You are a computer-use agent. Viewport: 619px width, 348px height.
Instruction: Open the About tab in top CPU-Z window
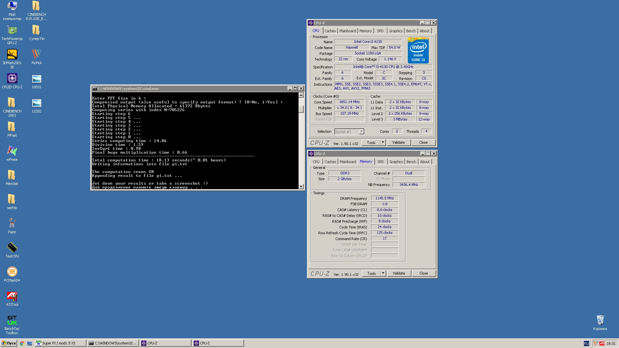pos(424,31)
